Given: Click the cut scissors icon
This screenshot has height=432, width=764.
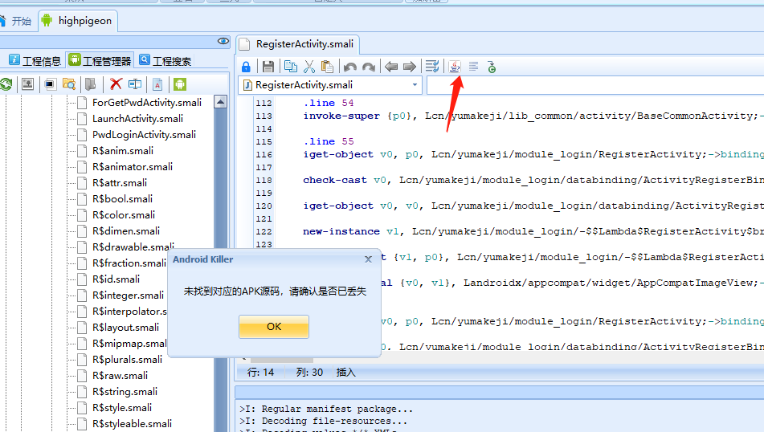Looking at the screenshot, I should tap(309, 67).
